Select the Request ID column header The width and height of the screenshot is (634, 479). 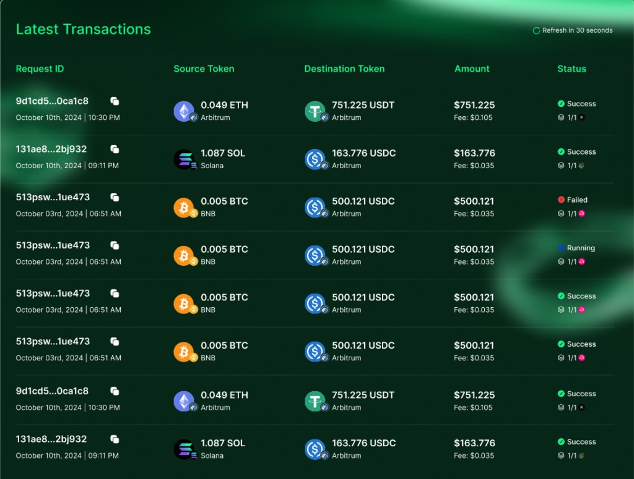pyautogui.click(x=40, y=69)
